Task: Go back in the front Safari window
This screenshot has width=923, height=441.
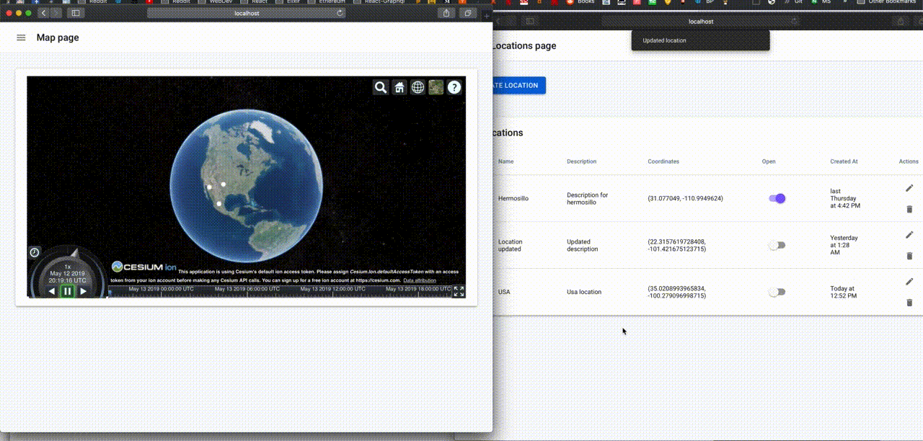Action: 43,13
